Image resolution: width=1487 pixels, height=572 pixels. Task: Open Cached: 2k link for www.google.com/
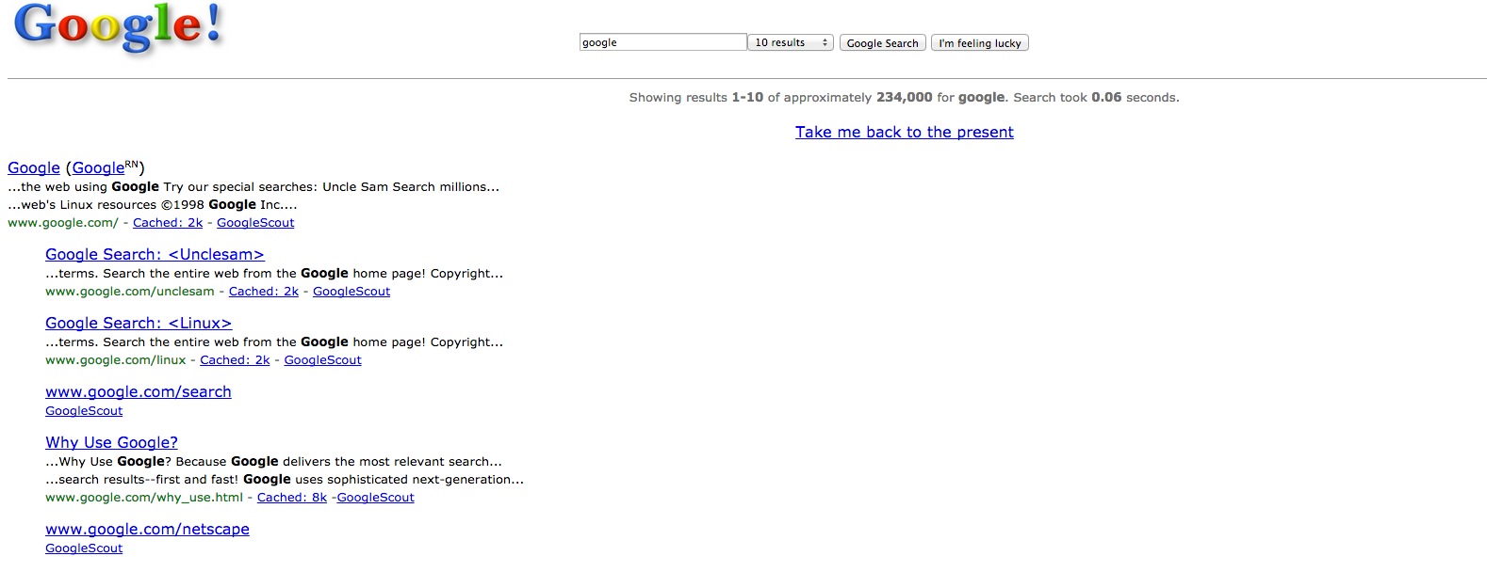pos(168,223)
